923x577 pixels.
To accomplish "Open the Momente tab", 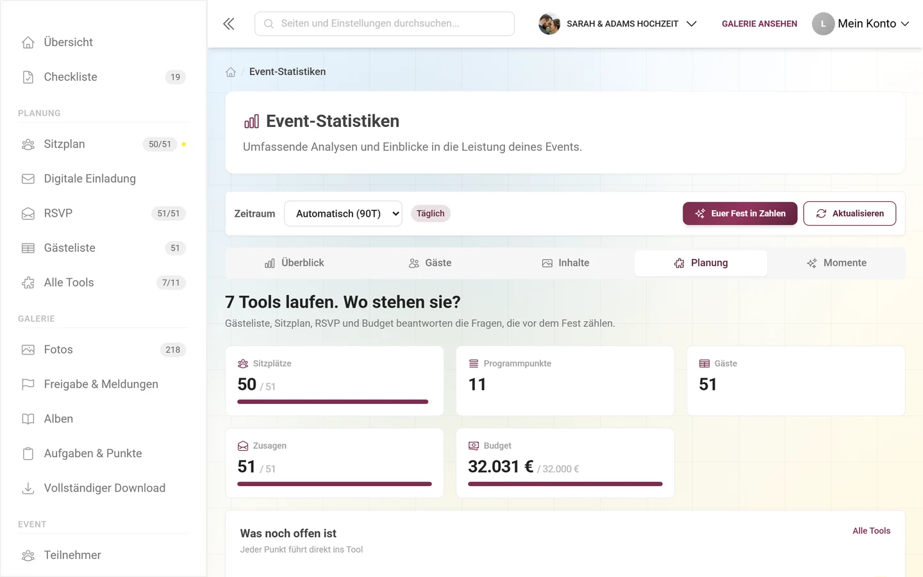I will 836,263.
